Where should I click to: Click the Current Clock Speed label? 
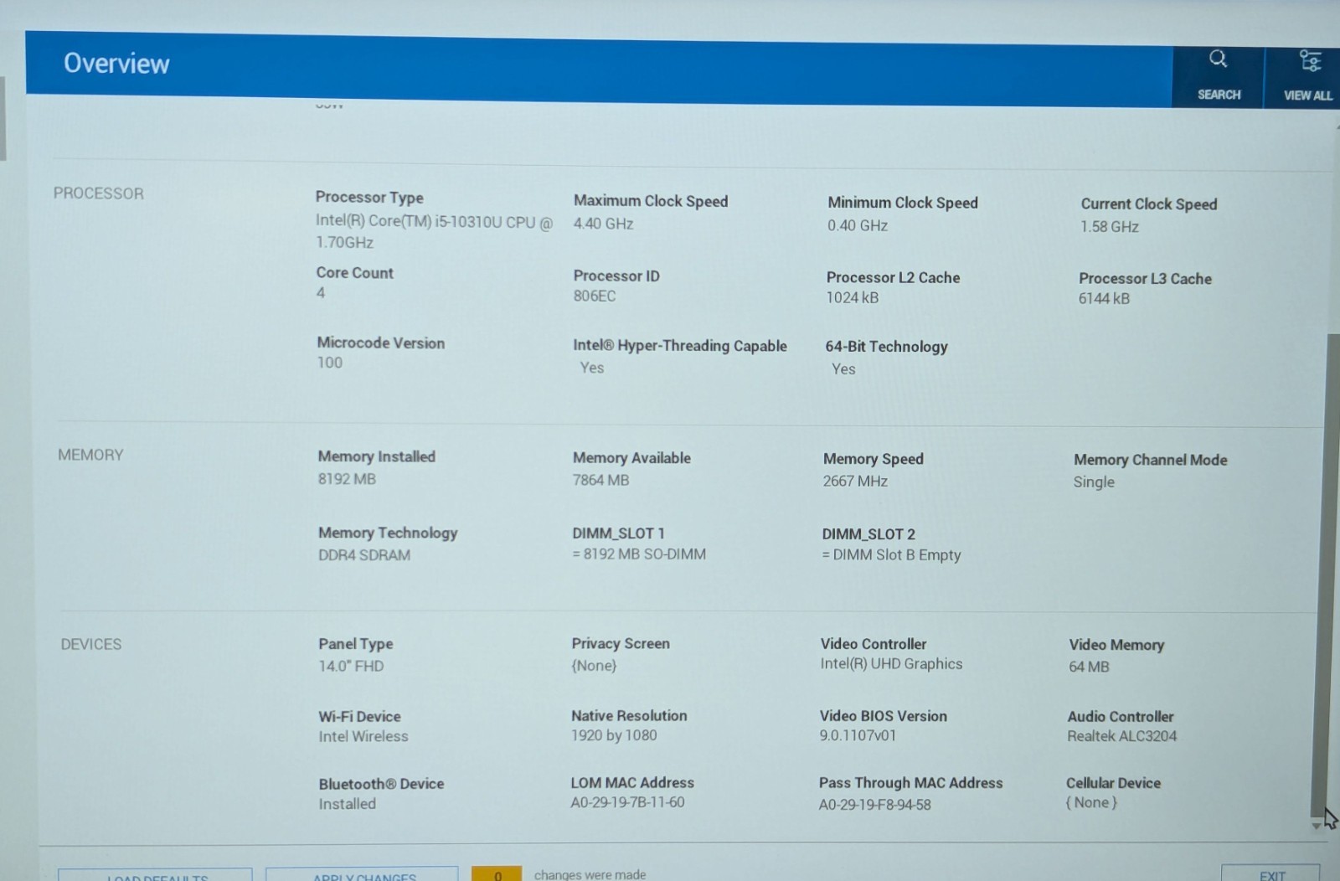(x=1149, y=204)
